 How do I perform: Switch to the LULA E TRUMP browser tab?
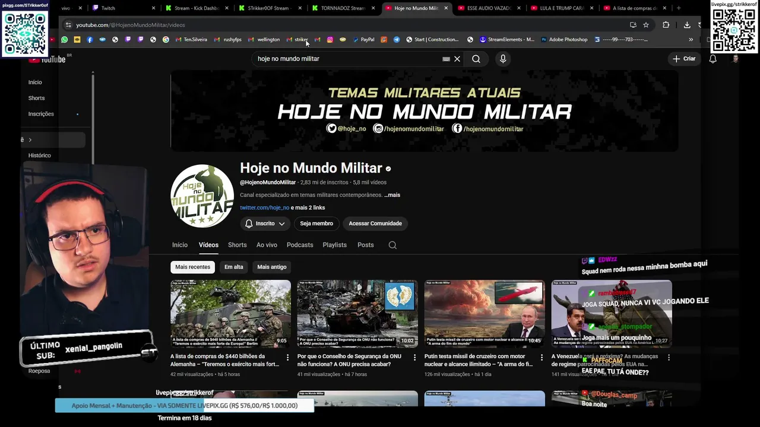(563, 8)
